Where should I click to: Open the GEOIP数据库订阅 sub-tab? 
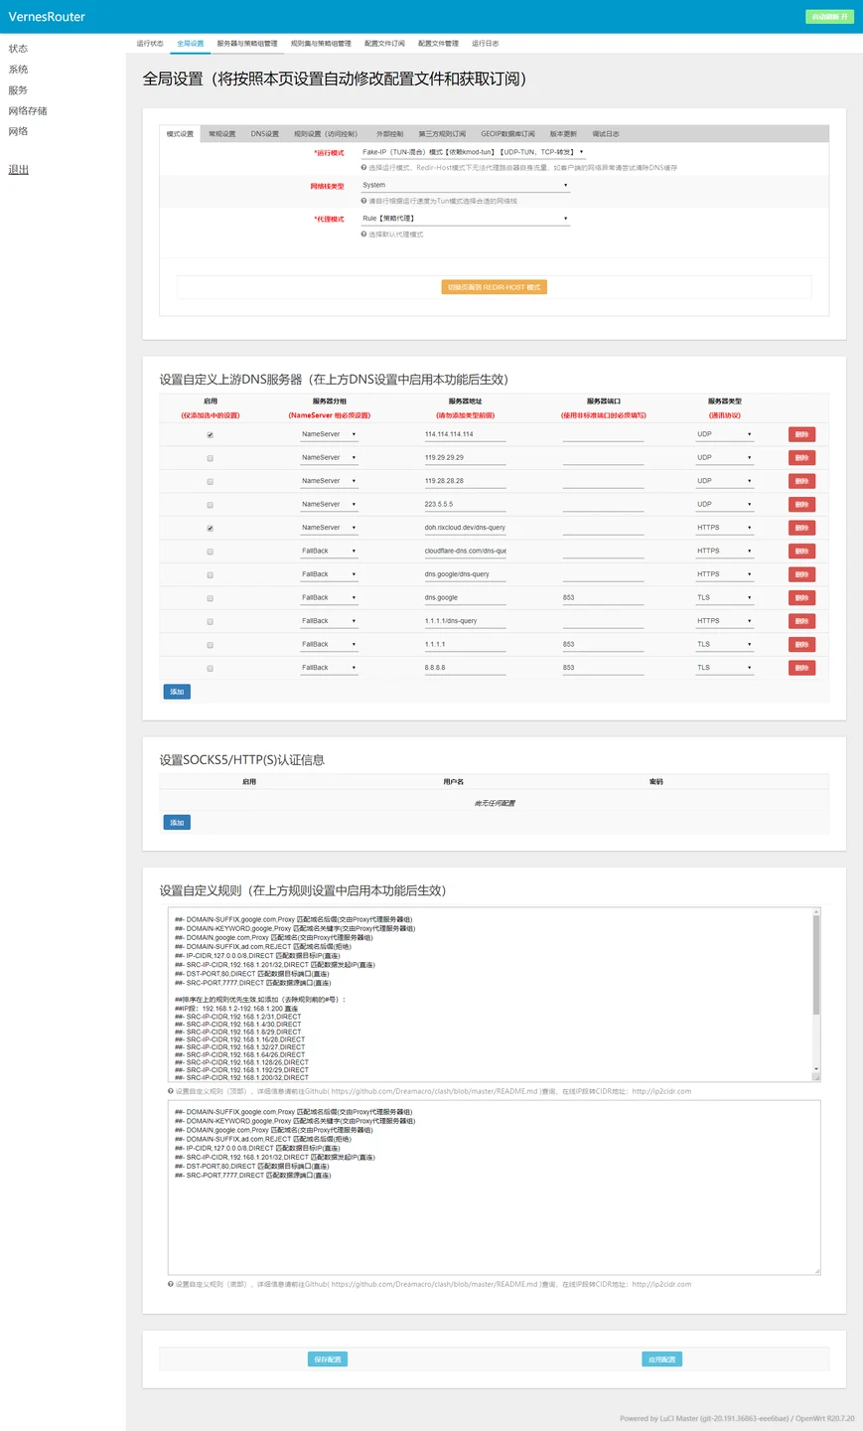point(507,133)
